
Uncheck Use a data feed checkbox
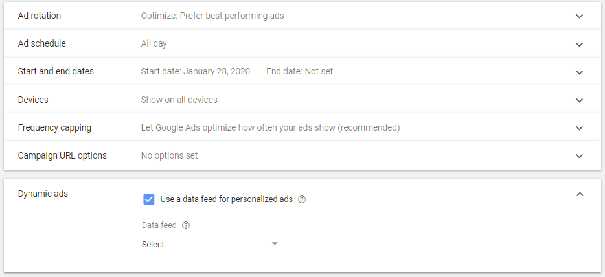click(x=149, y=199)
